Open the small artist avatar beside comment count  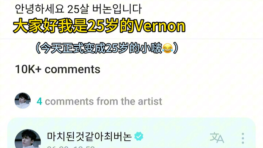pyautogui.click(x=23, y=100)
